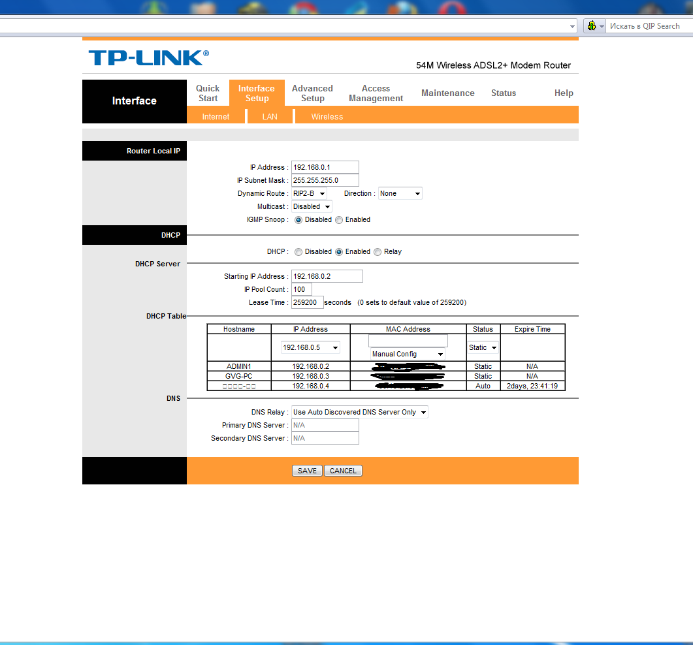The height and width of the screenshot is (645, 693).
Task: Click the router IP Address field
Action: tap(325, 167)
